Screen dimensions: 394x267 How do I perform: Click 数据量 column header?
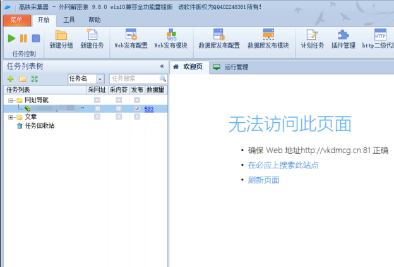(156, 90)
